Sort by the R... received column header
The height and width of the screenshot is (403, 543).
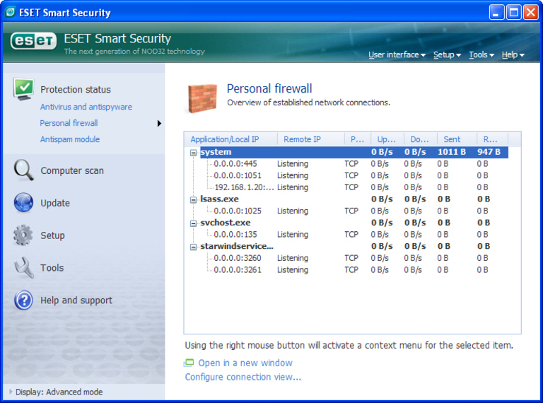492,139
